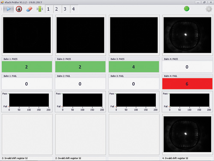The height and width of the screenshot is (161, 214).
Task: Click Bahn 2 PASS counter showing 2
Action: 80,67
